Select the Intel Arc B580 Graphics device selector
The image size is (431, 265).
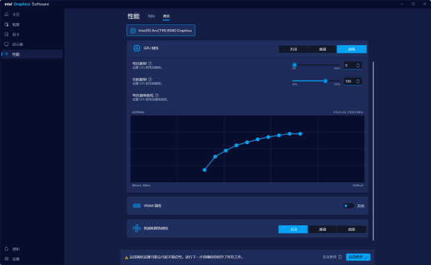click(161, 30)
